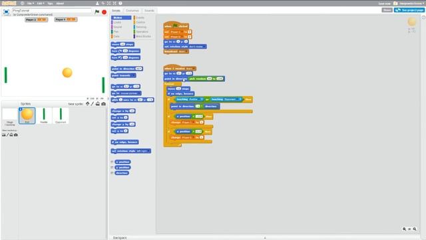Click the Share button
426x240 pixels.
387,10
